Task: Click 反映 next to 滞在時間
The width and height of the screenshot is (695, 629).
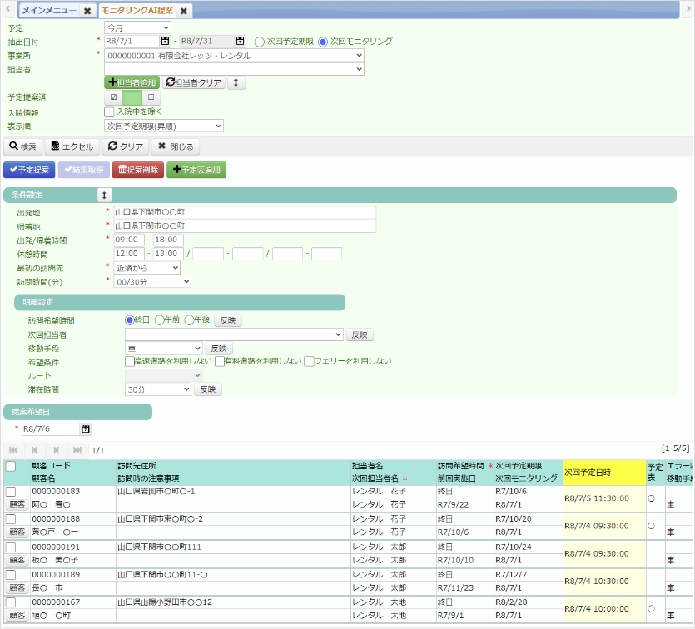Action: click(x=208, y=389)
